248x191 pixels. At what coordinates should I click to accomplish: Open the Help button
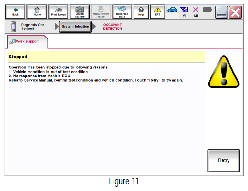141,12
